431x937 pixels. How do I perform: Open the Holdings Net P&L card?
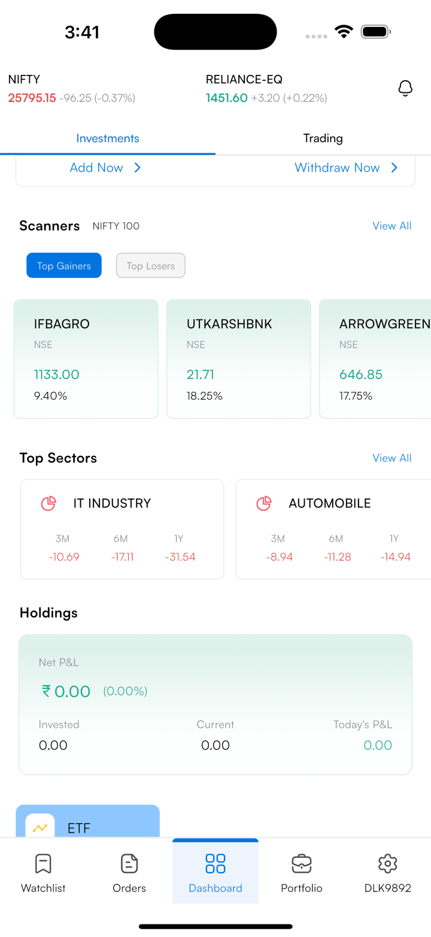coord(215,704)
